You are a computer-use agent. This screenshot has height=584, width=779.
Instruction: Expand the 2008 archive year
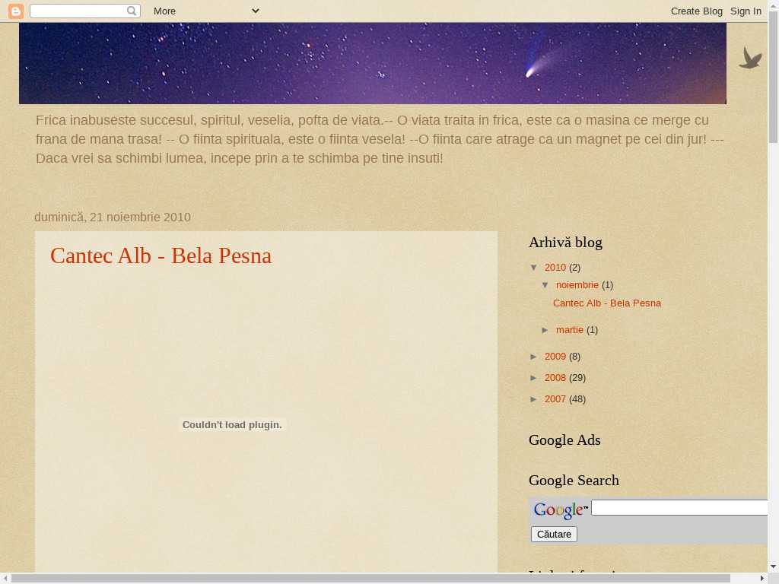point(535,378)
